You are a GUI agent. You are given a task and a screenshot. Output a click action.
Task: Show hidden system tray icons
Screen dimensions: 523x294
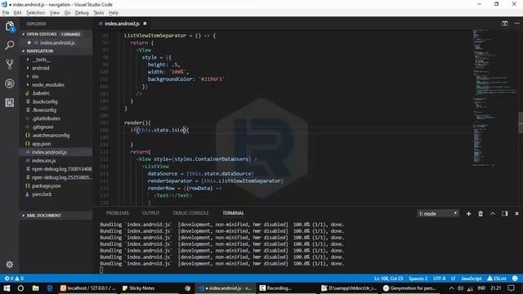pyautogui.click(x=451, y=288)
